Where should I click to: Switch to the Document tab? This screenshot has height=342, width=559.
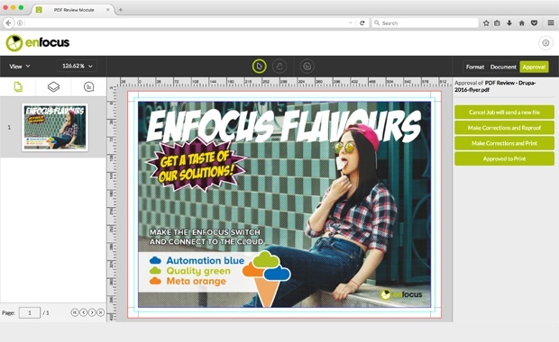(503, 67)
